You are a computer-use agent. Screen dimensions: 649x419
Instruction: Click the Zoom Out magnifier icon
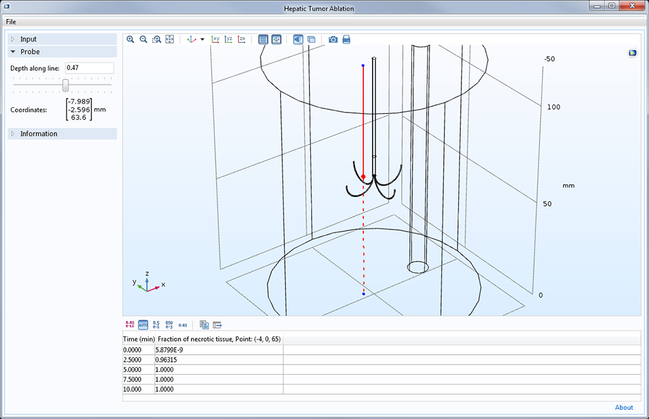pos(143,40)
